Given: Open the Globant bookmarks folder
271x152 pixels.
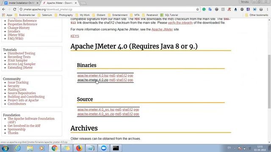Looking at the screenshot, I should (99, 15).
